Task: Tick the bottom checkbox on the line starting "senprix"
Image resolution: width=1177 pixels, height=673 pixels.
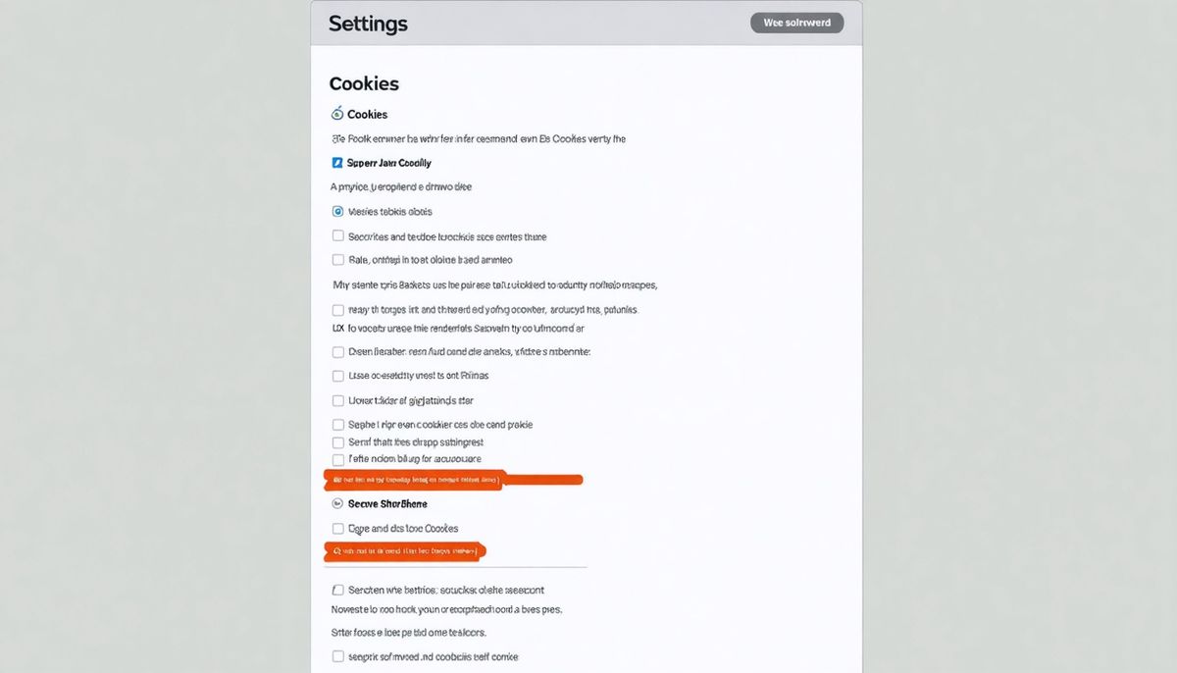Action: coord(338,656)
